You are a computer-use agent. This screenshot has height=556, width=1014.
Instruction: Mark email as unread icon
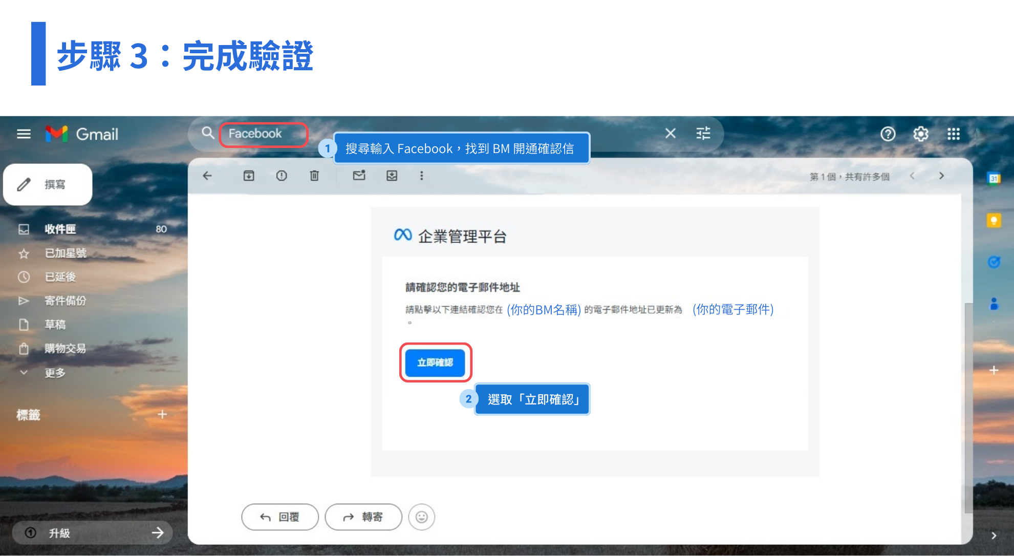pyautogui.click(x=359, y=176)
